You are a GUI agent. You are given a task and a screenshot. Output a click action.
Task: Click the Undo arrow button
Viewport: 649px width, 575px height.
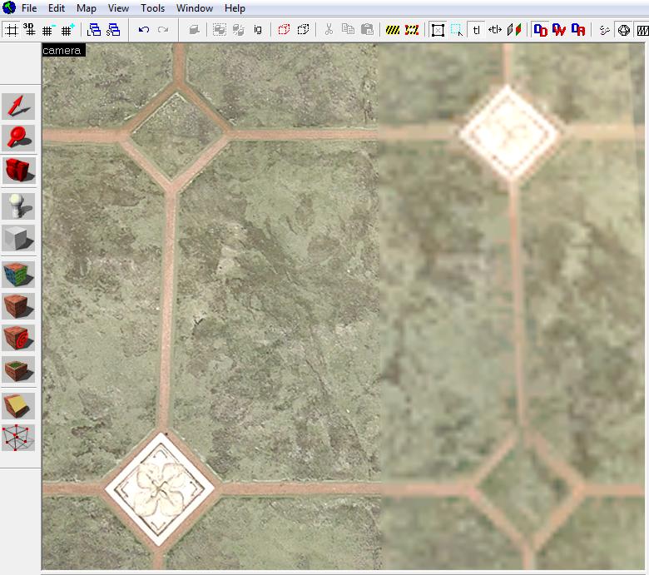click(144, 30)
